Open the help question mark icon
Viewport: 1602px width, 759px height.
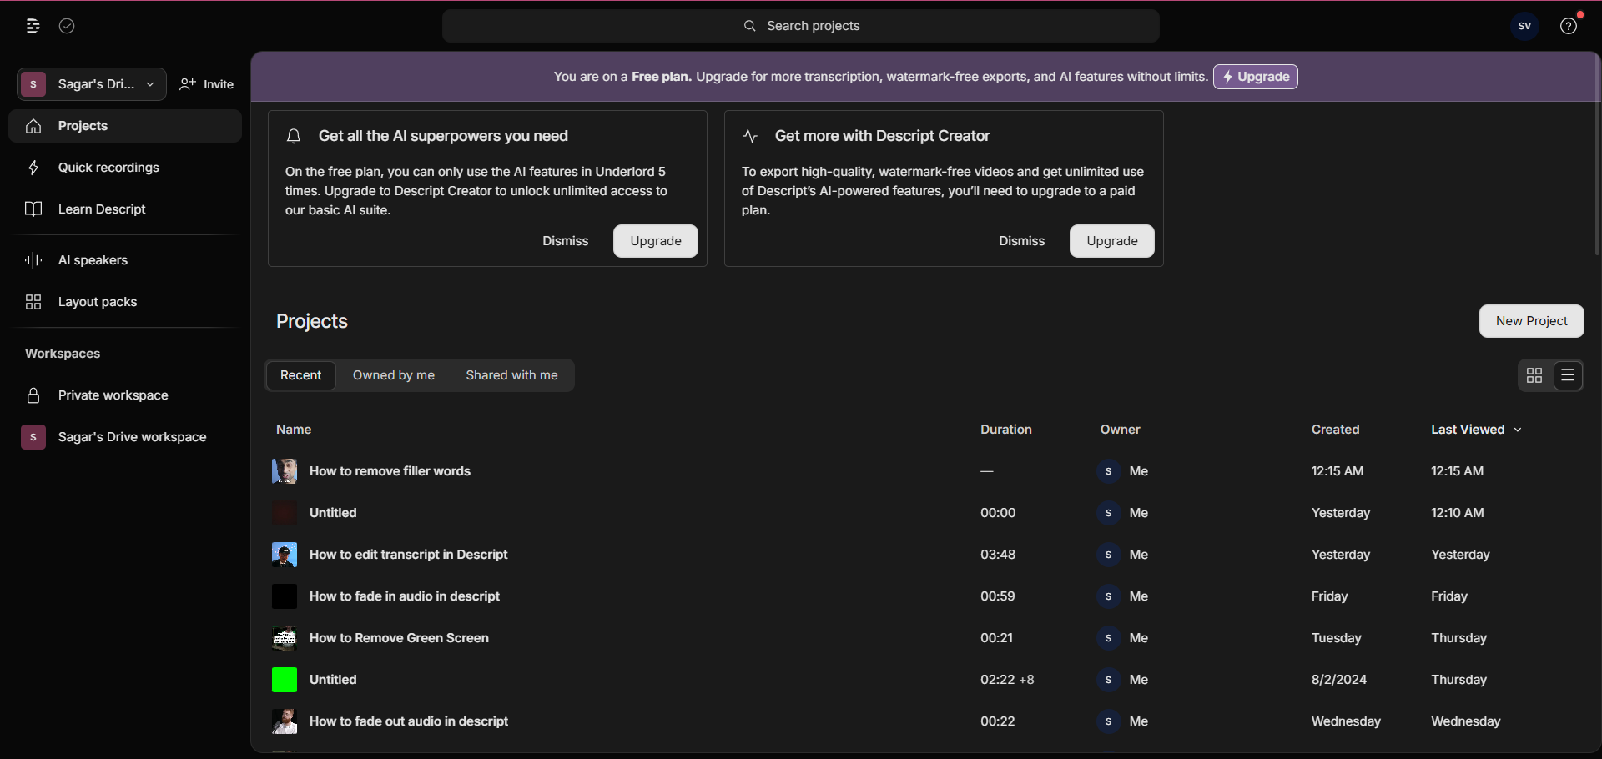pyautogui.click(x=1569, y=26)
